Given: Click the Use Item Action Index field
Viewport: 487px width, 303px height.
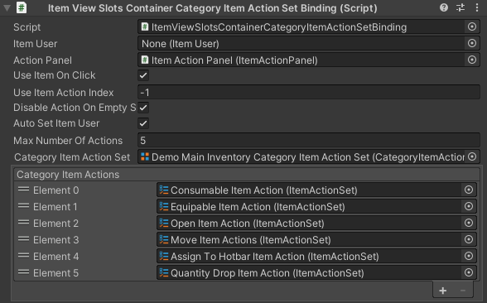Looking at the screenshot, I should (309, 92).
